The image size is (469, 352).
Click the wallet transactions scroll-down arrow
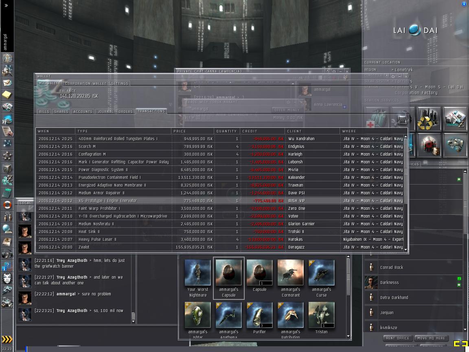(405, 249)
